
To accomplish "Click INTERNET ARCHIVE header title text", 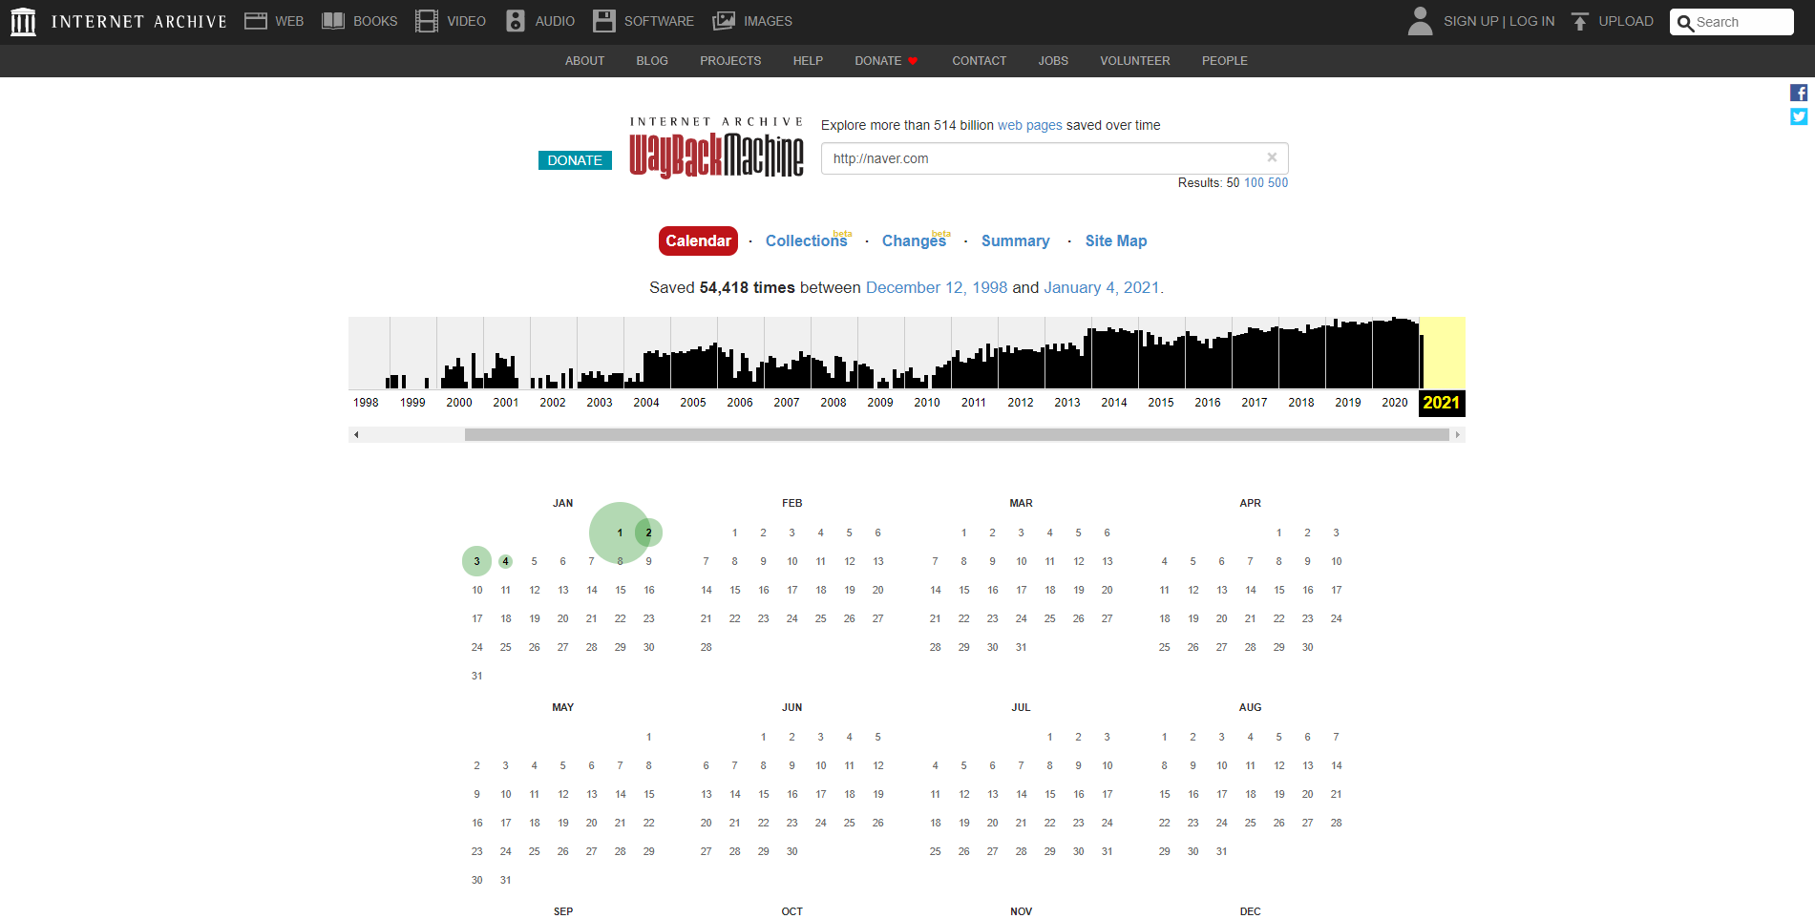I will point(139,22).
